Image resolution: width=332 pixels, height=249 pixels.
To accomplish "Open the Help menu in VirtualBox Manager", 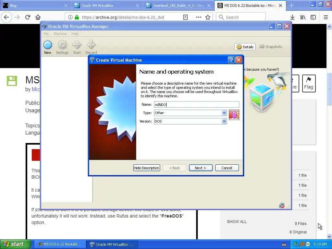I will tap(75, 34).
